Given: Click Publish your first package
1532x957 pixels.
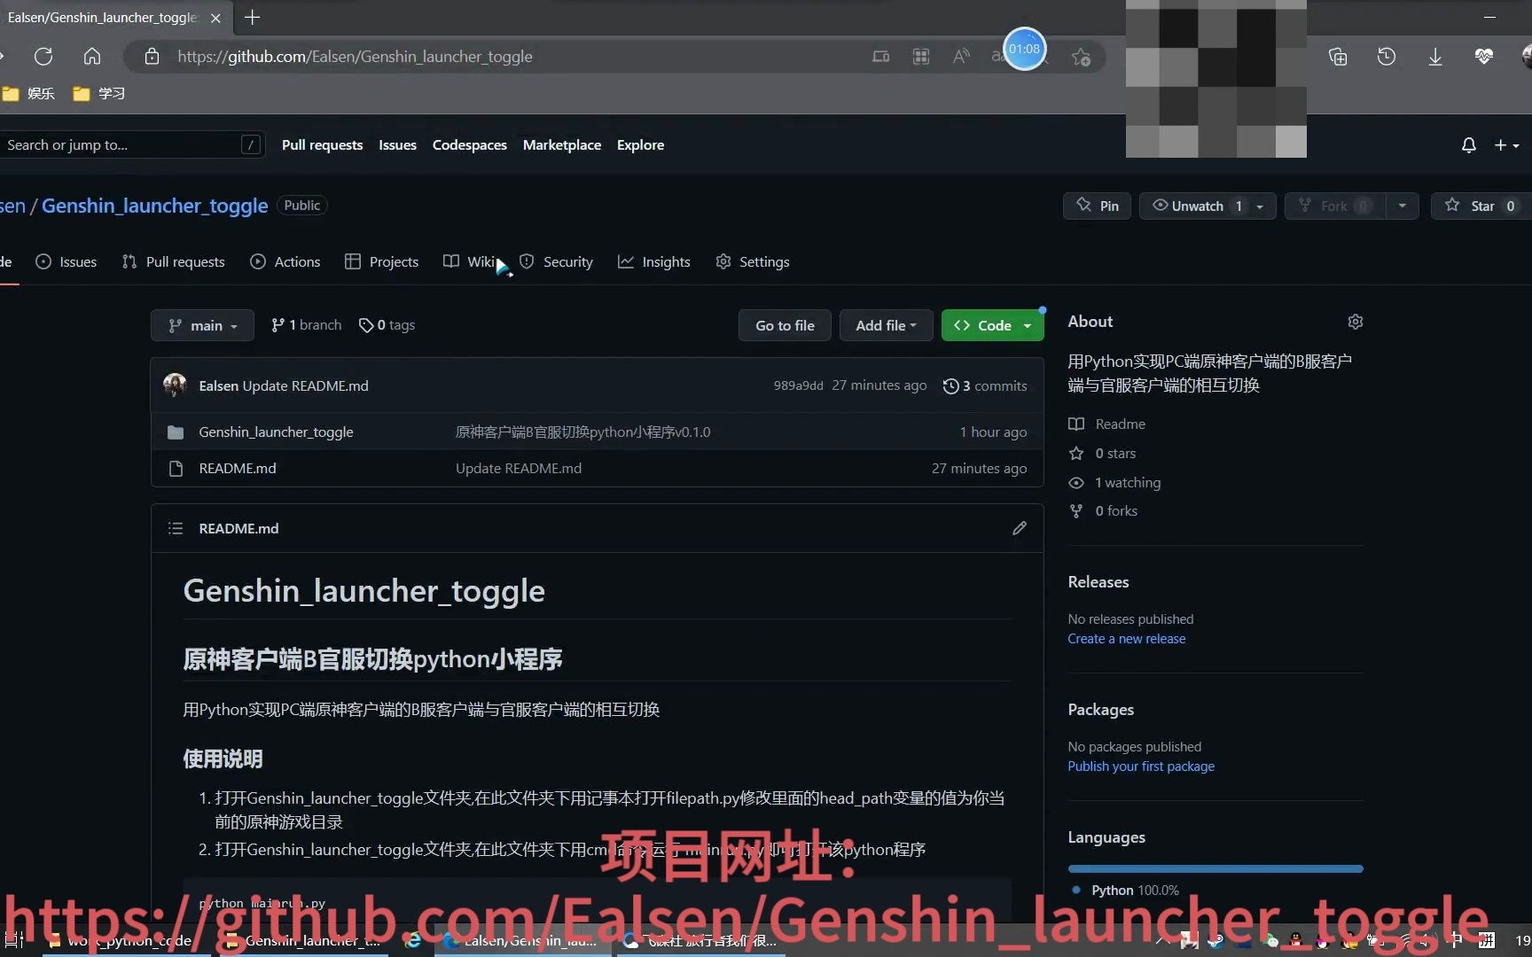Looking at the screenshot, I should [1141, 766].
